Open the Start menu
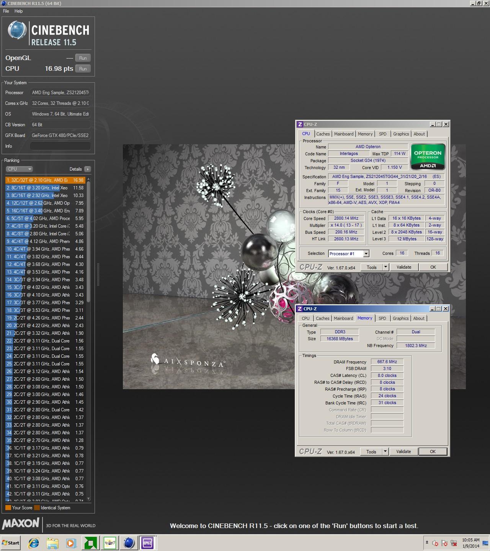The width and height of the screenshot is (490, 551). click(x=11, y=543)
